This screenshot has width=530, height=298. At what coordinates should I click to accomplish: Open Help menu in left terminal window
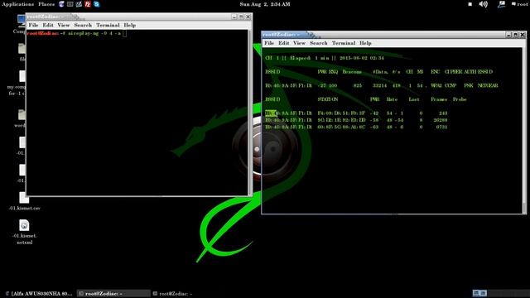click(x=129, y=25)
